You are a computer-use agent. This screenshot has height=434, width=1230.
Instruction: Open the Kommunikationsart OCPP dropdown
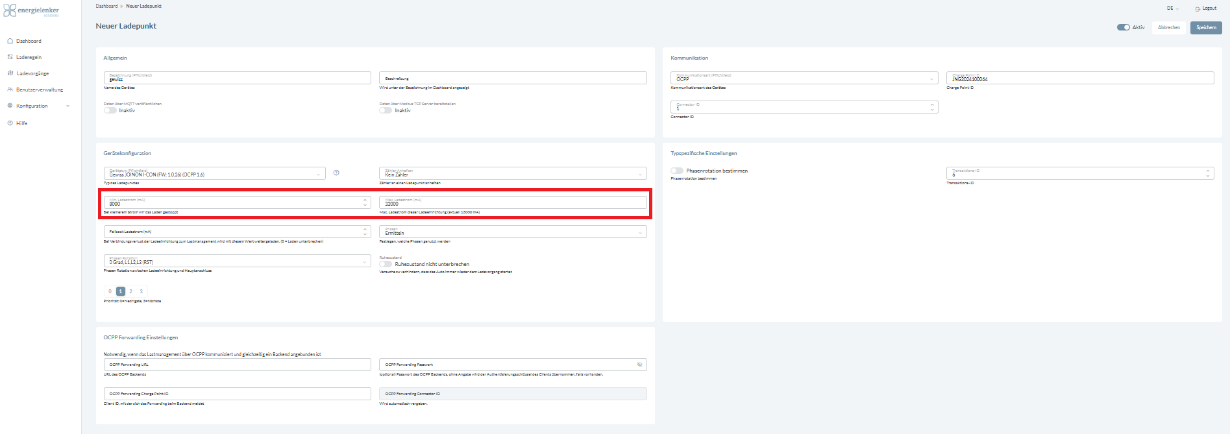click(804, 78)
